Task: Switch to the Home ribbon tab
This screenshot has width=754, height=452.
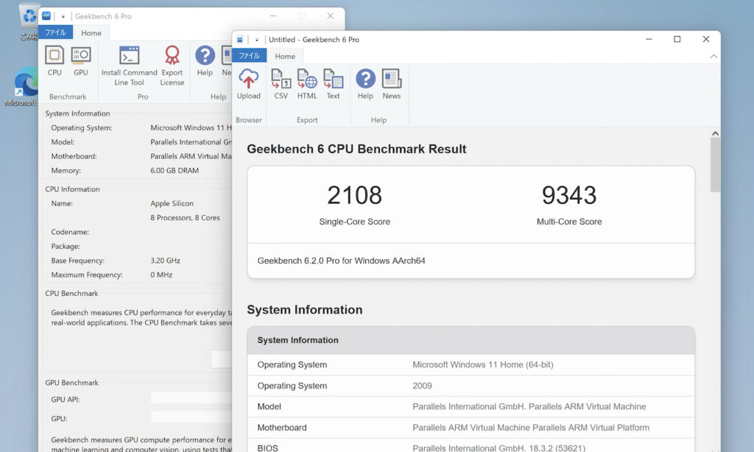Action: pos(286,55)
